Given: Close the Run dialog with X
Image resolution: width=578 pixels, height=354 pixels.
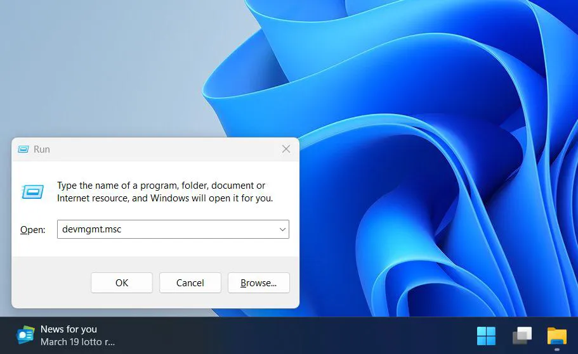Looking at the screenshot, I should tap(286, 149).
